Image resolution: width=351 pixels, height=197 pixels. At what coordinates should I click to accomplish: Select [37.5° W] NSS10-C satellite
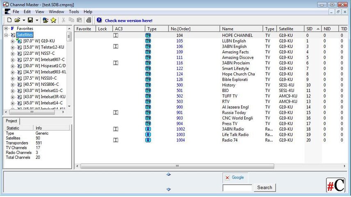coord(40,78)
